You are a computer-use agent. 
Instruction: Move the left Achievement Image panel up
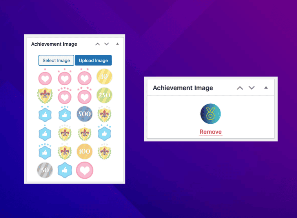[x=98, y=44]
